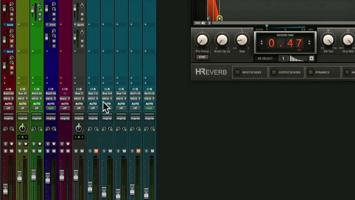Open automation mode 'off' on Bus 1-2 track
Screen dimensions: 355x200
93,108
